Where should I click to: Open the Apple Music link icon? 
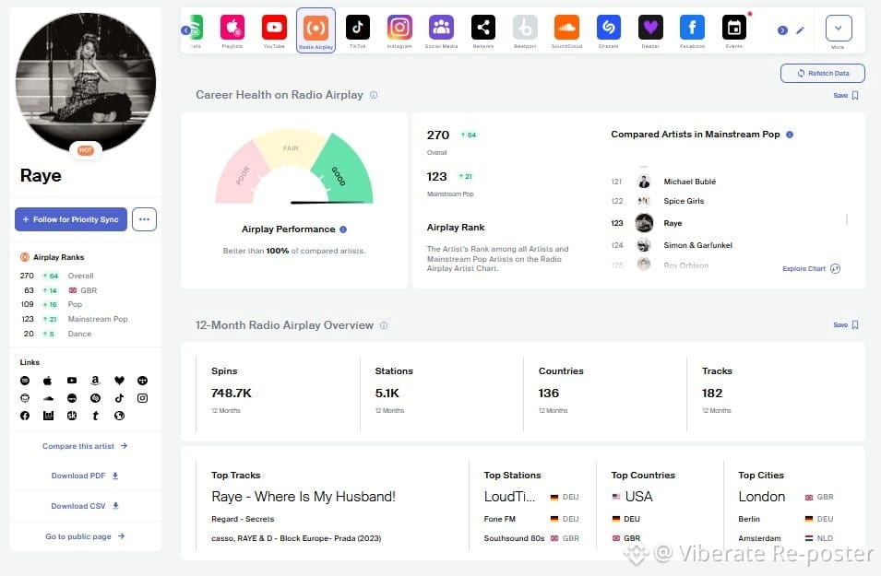[48, 381]
